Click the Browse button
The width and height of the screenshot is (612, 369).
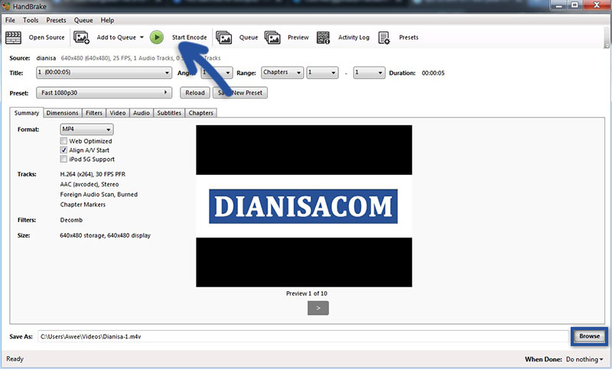(589, 336)
